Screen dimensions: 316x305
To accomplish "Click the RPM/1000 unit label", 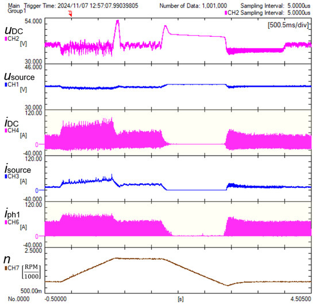I will tap(31, 272).
